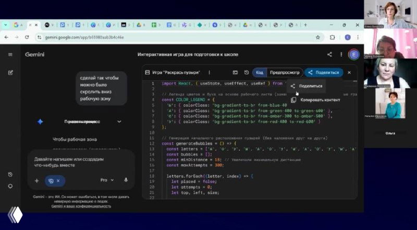The height and width of the screenshot is (230, 417).
Task: Click code line 'let attempts = 0;'
Action: (192, 187)
